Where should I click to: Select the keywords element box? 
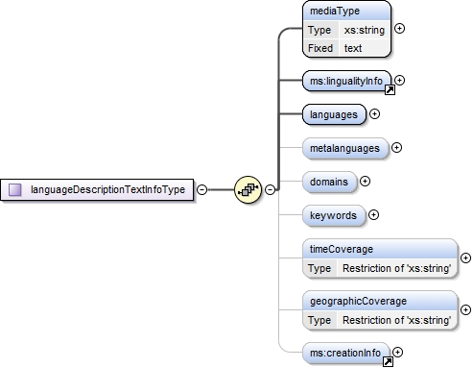coord(333,215)
